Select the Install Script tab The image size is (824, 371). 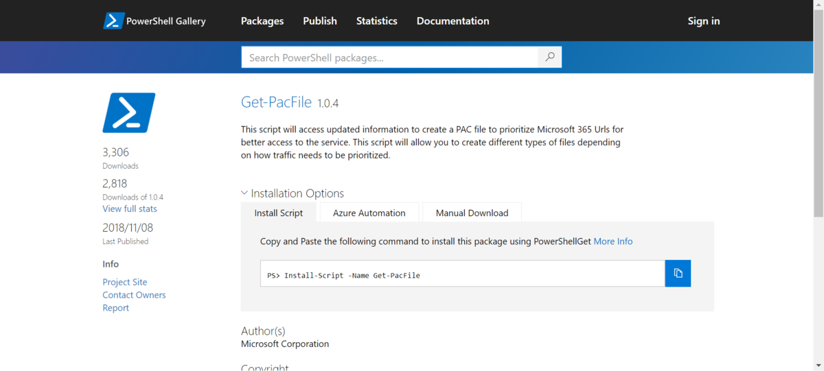[x=278, y=213]
